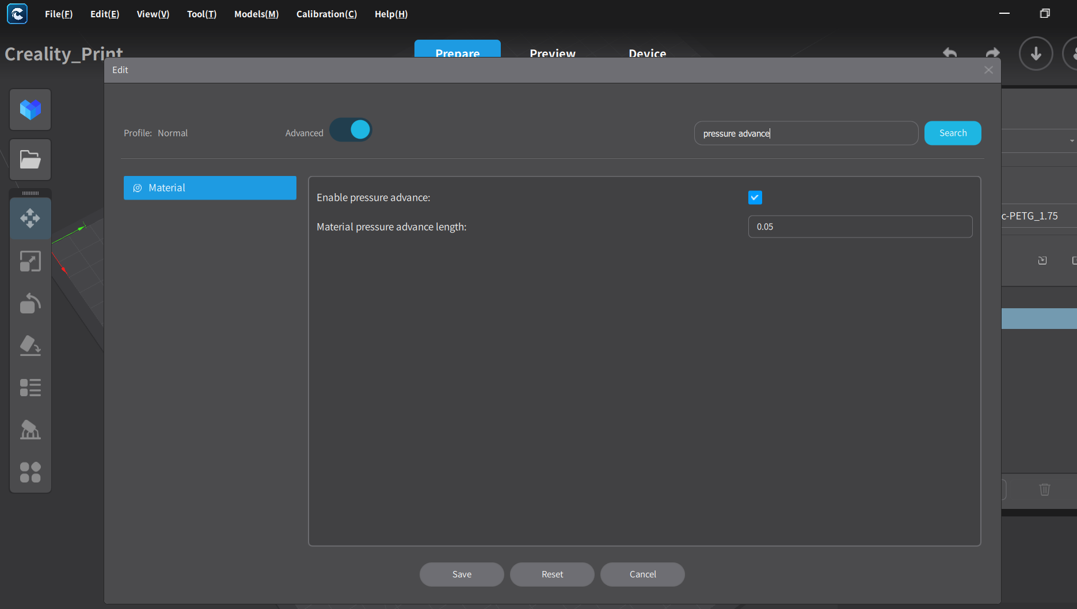1077x609 pixels.
Task: Open the list layout tool icon
Action: coord(31,388)
